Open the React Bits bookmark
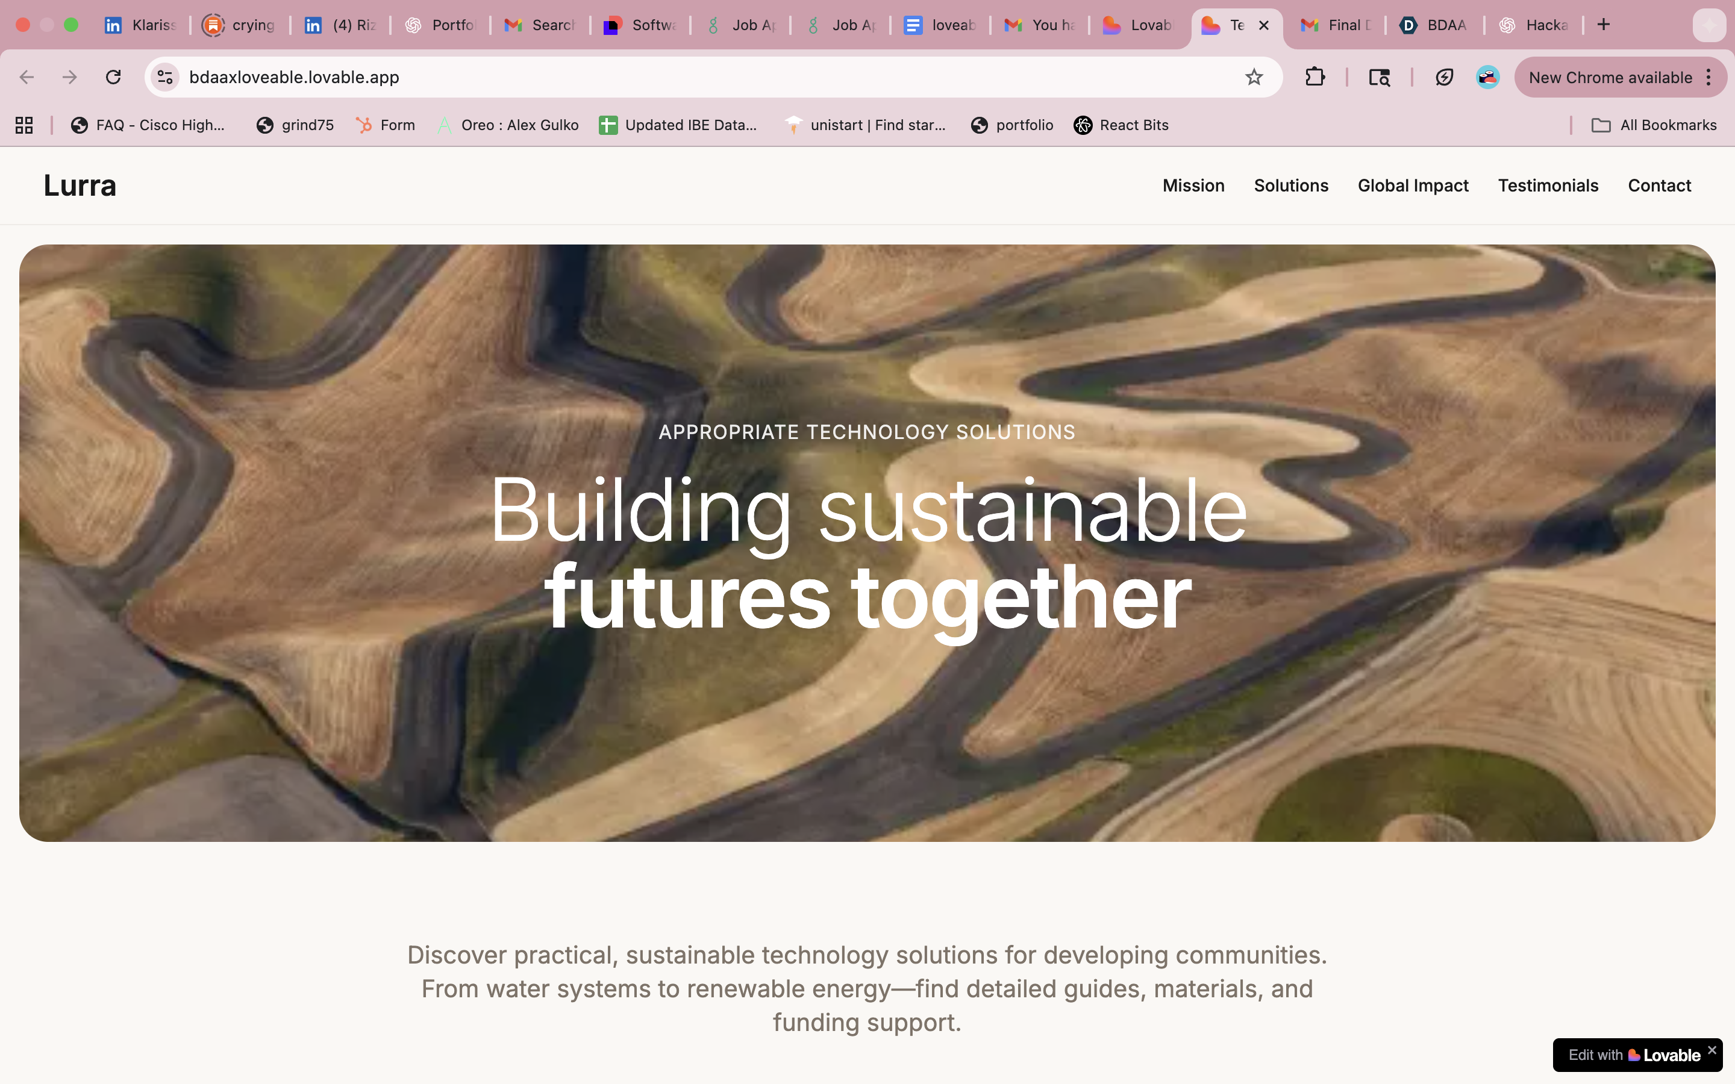 coord(1121,125)
